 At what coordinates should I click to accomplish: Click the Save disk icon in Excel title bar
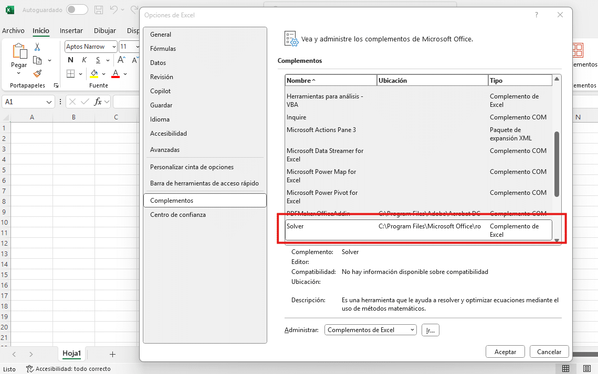[99, 10]
